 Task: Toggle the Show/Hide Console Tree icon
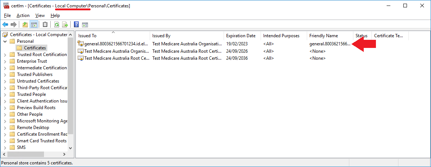pos(34,25)
